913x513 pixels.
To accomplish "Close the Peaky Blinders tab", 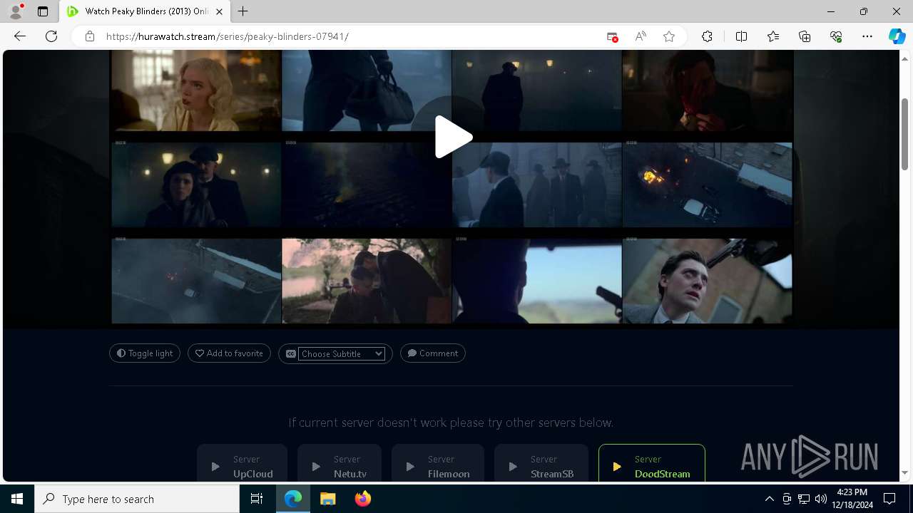I will [219, 11].
